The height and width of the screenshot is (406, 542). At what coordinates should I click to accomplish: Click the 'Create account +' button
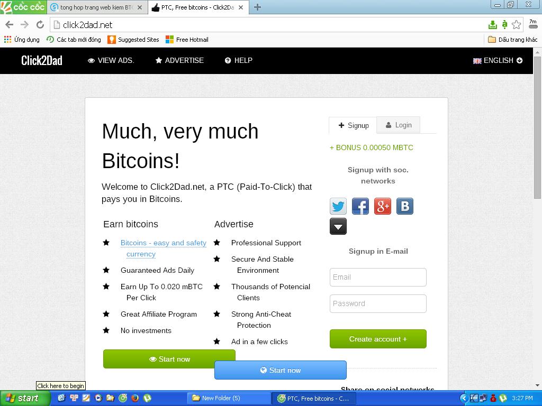(378, 339)
